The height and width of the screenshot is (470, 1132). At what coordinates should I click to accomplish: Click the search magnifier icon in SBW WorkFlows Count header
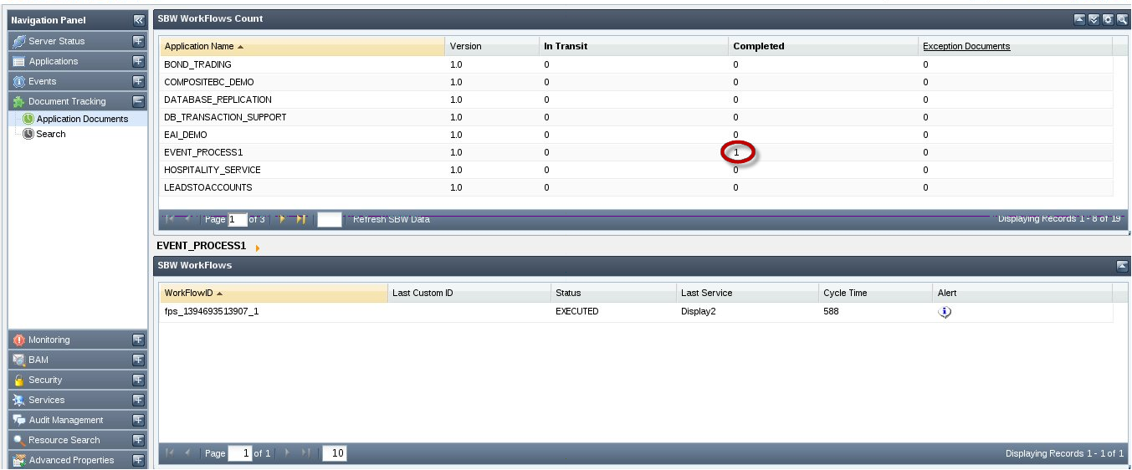point(1121,19)
